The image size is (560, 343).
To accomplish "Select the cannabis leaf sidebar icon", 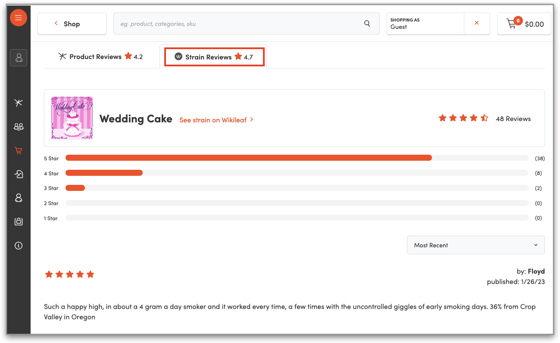I will pos(19,103).
